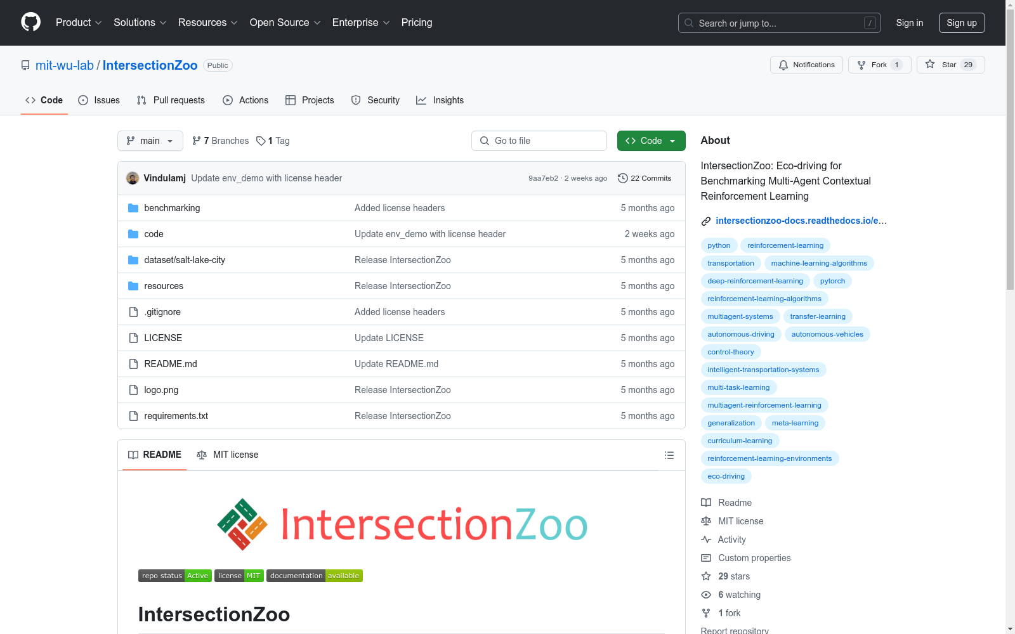Click the license MIT badge
The height and width of the screenshot is (634, 1015).
pos(239,576)
